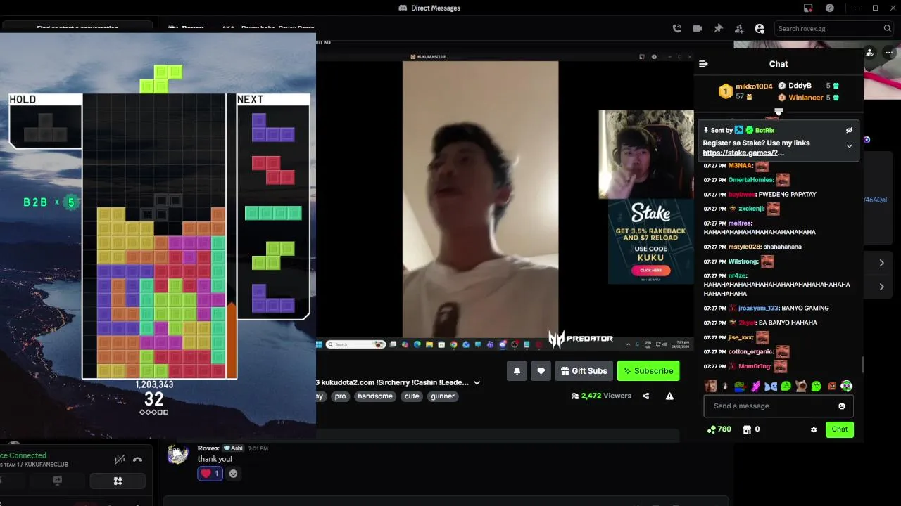This screenshot has height=506, width=901.
Task: Collapse the stream chat panel
Action: click(x=703, y=64)
